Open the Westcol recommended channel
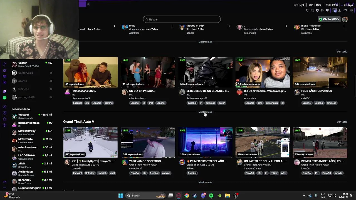 coord(32,116)
